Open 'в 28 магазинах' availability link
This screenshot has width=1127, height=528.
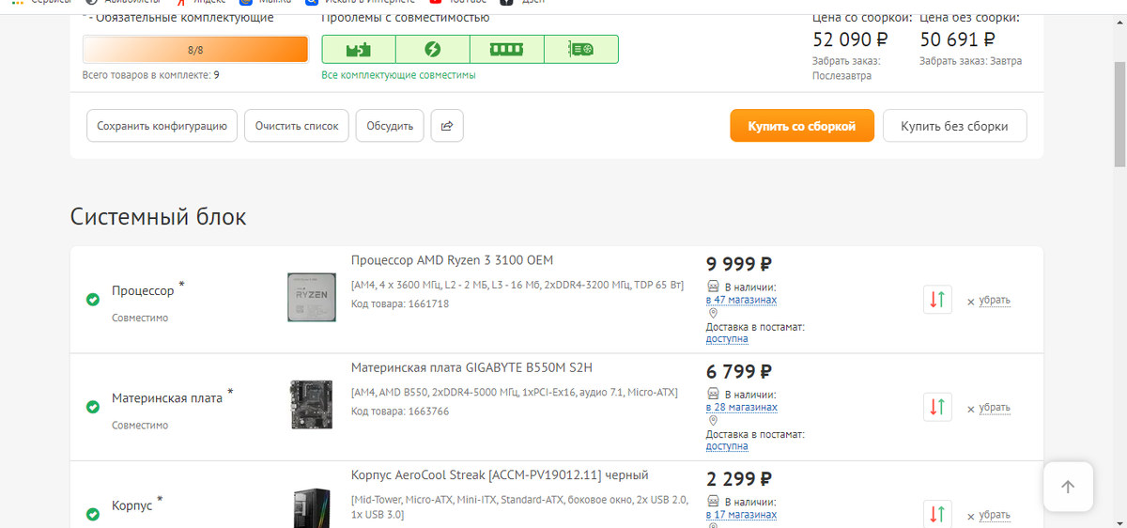click(741, 408)
